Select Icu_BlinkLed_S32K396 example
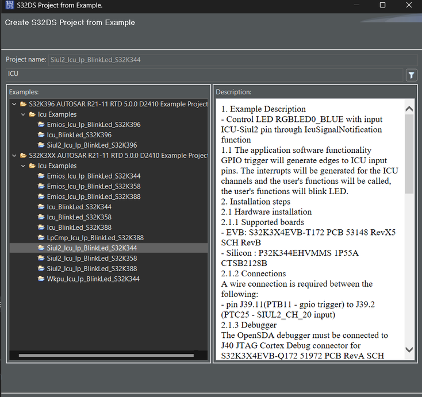The height and width of the screenshot is (397, 422). [x=79, y=135]
